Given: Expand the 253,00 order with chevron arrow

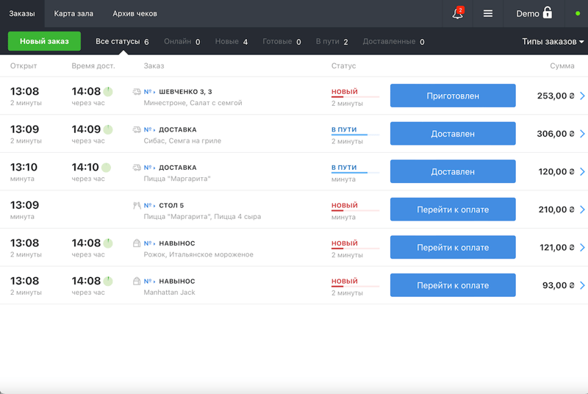Looking at the screenshot, I should point(582,96).
